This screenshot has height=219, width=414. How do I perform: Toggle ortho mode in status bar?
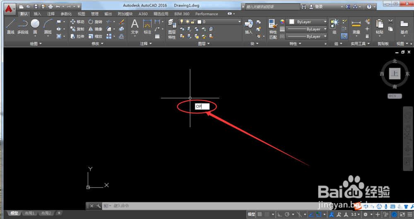pos(280,214)
